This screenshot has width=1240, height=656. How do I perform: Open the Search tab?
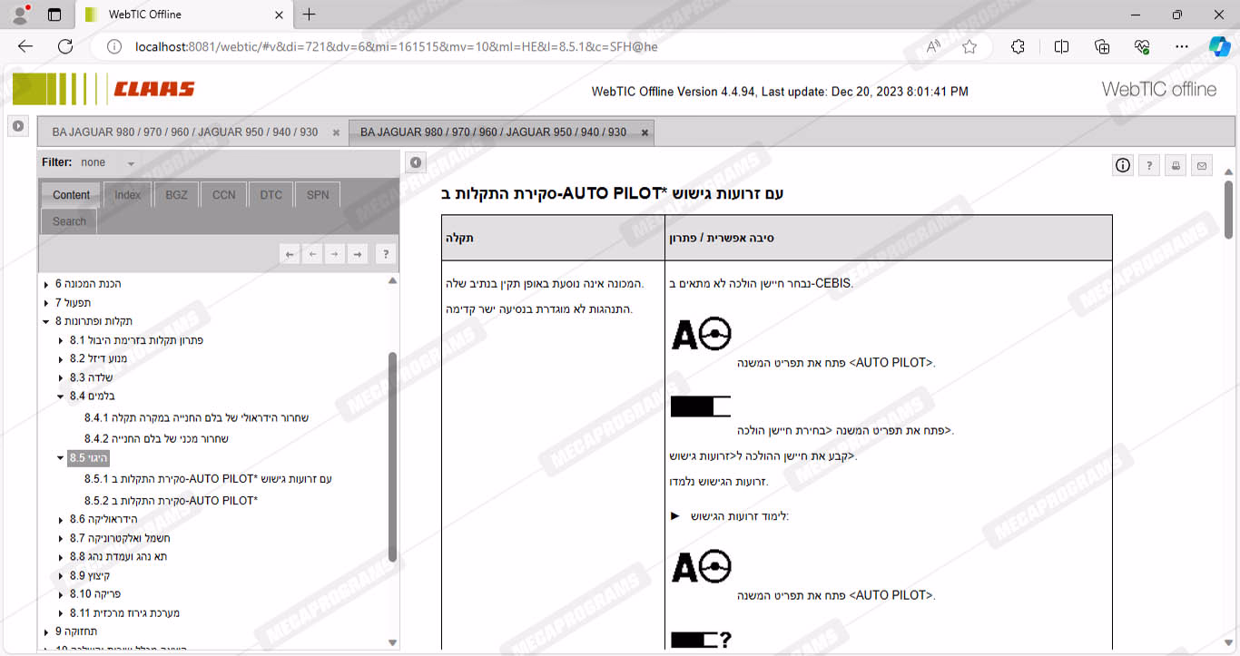[69, 221]
